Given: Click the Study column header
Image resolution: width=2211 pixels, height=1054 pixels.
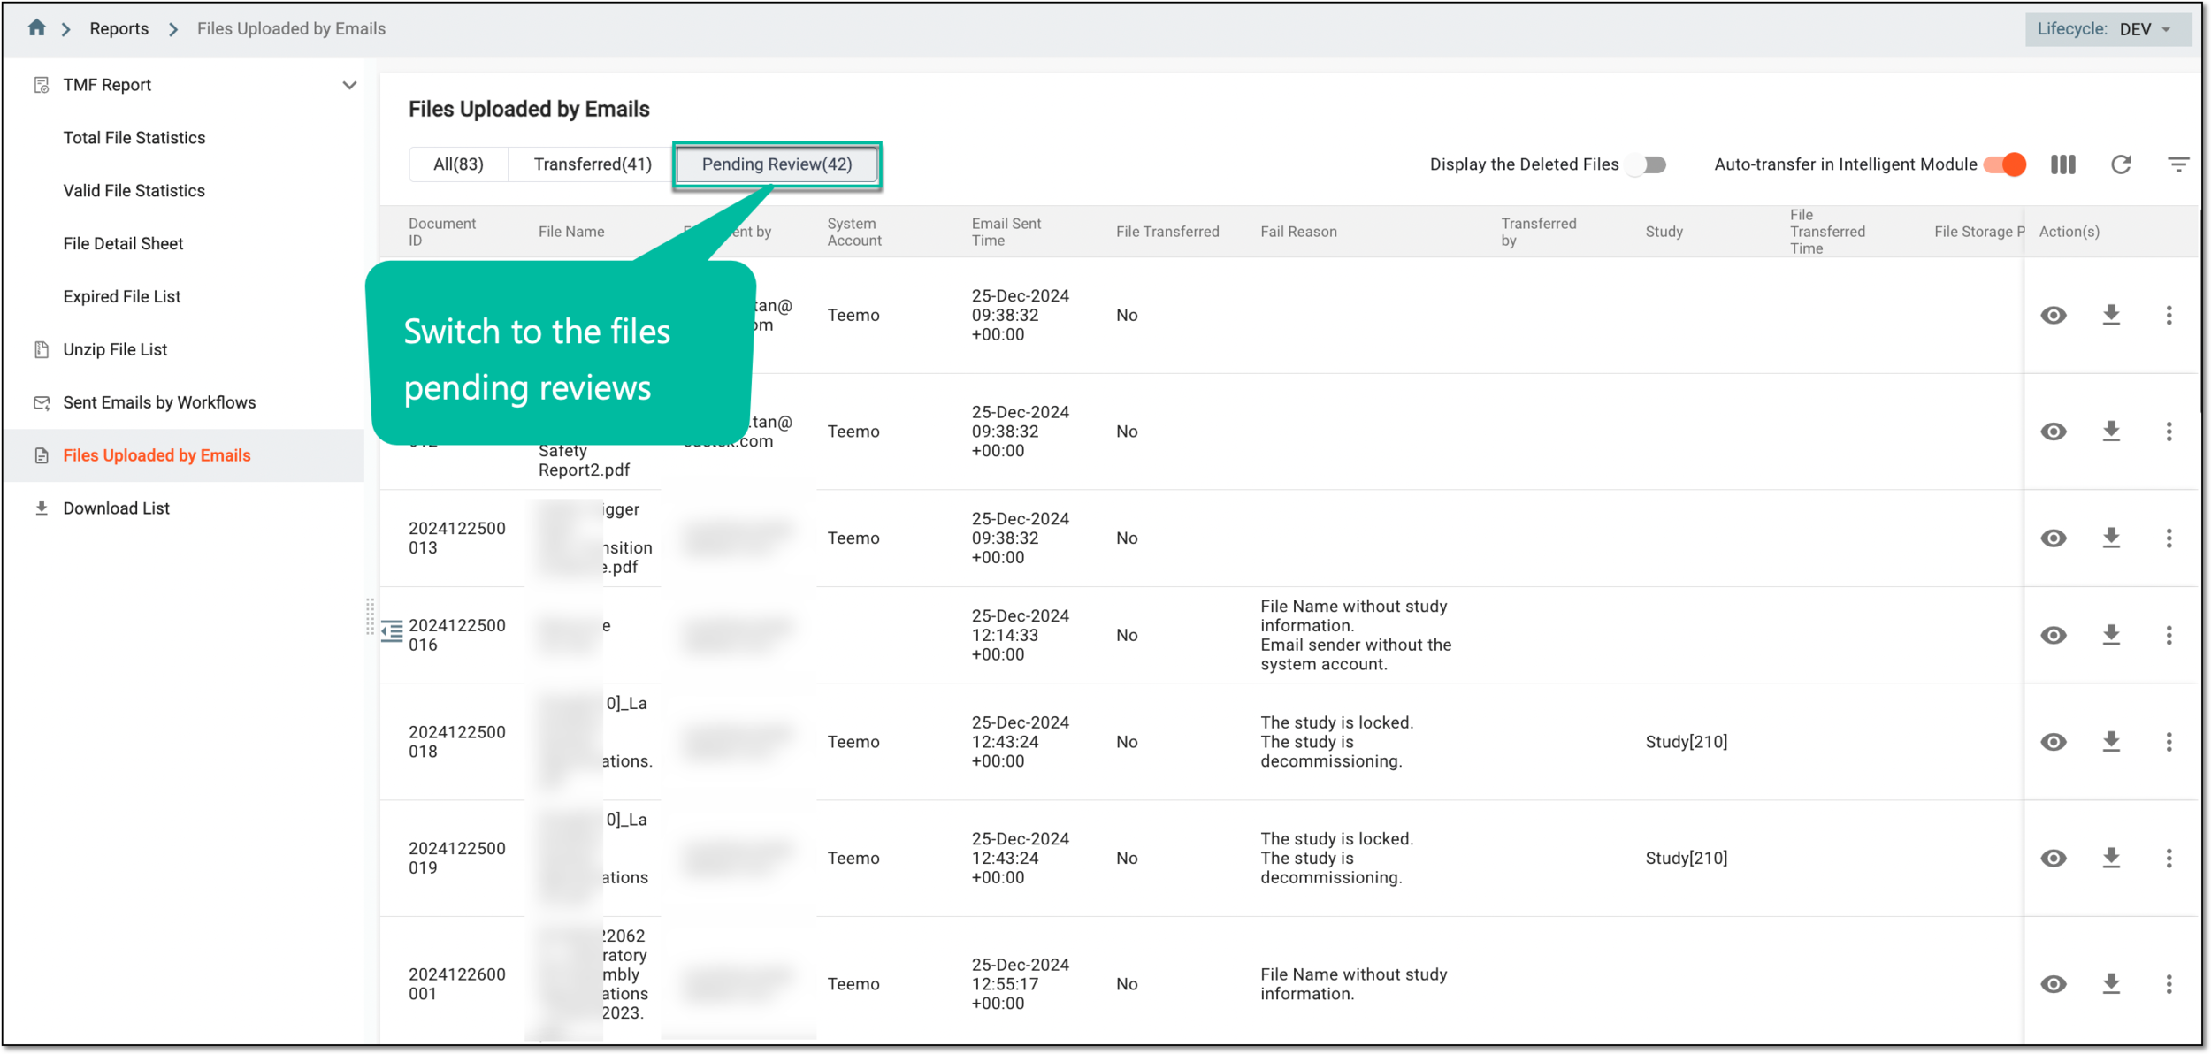Looking at the screenshot, I should click(x=1664, y=232).
